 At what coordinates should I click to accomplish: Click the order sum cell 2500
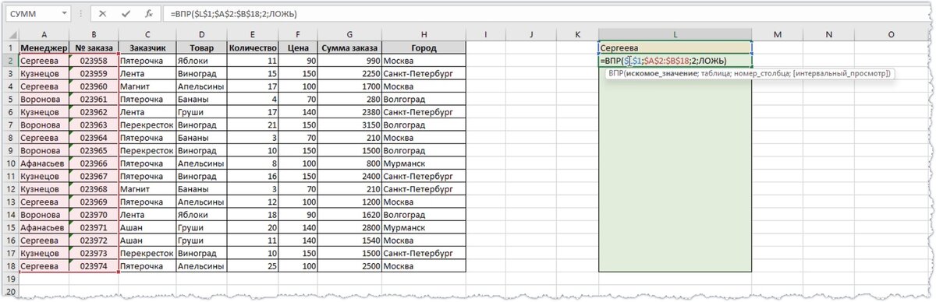pos(349,267)
